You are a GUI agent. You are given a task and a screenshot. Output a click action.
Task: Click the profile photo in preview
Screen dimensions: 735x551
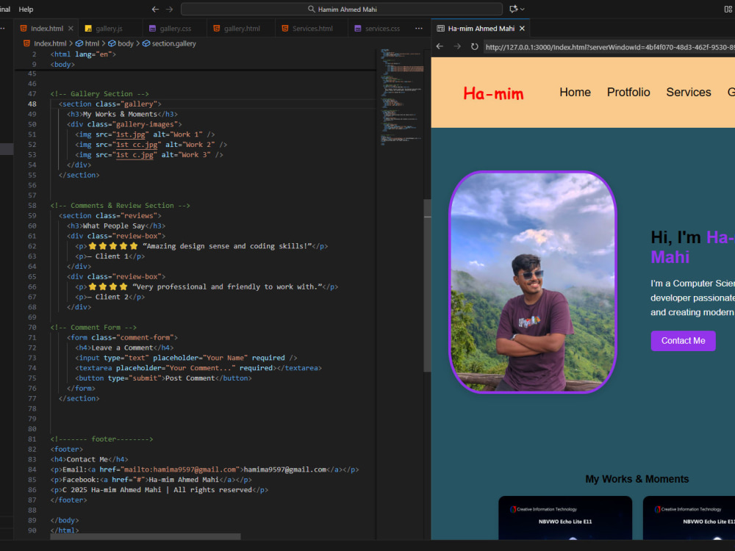pos(532,282)
